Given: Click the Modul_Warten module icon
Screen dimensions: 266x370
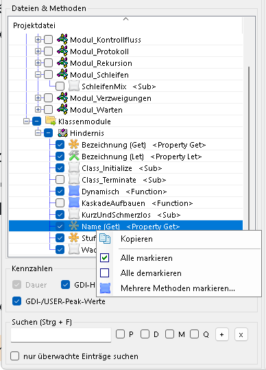Looking at the screenshot, I should point(62,110).
